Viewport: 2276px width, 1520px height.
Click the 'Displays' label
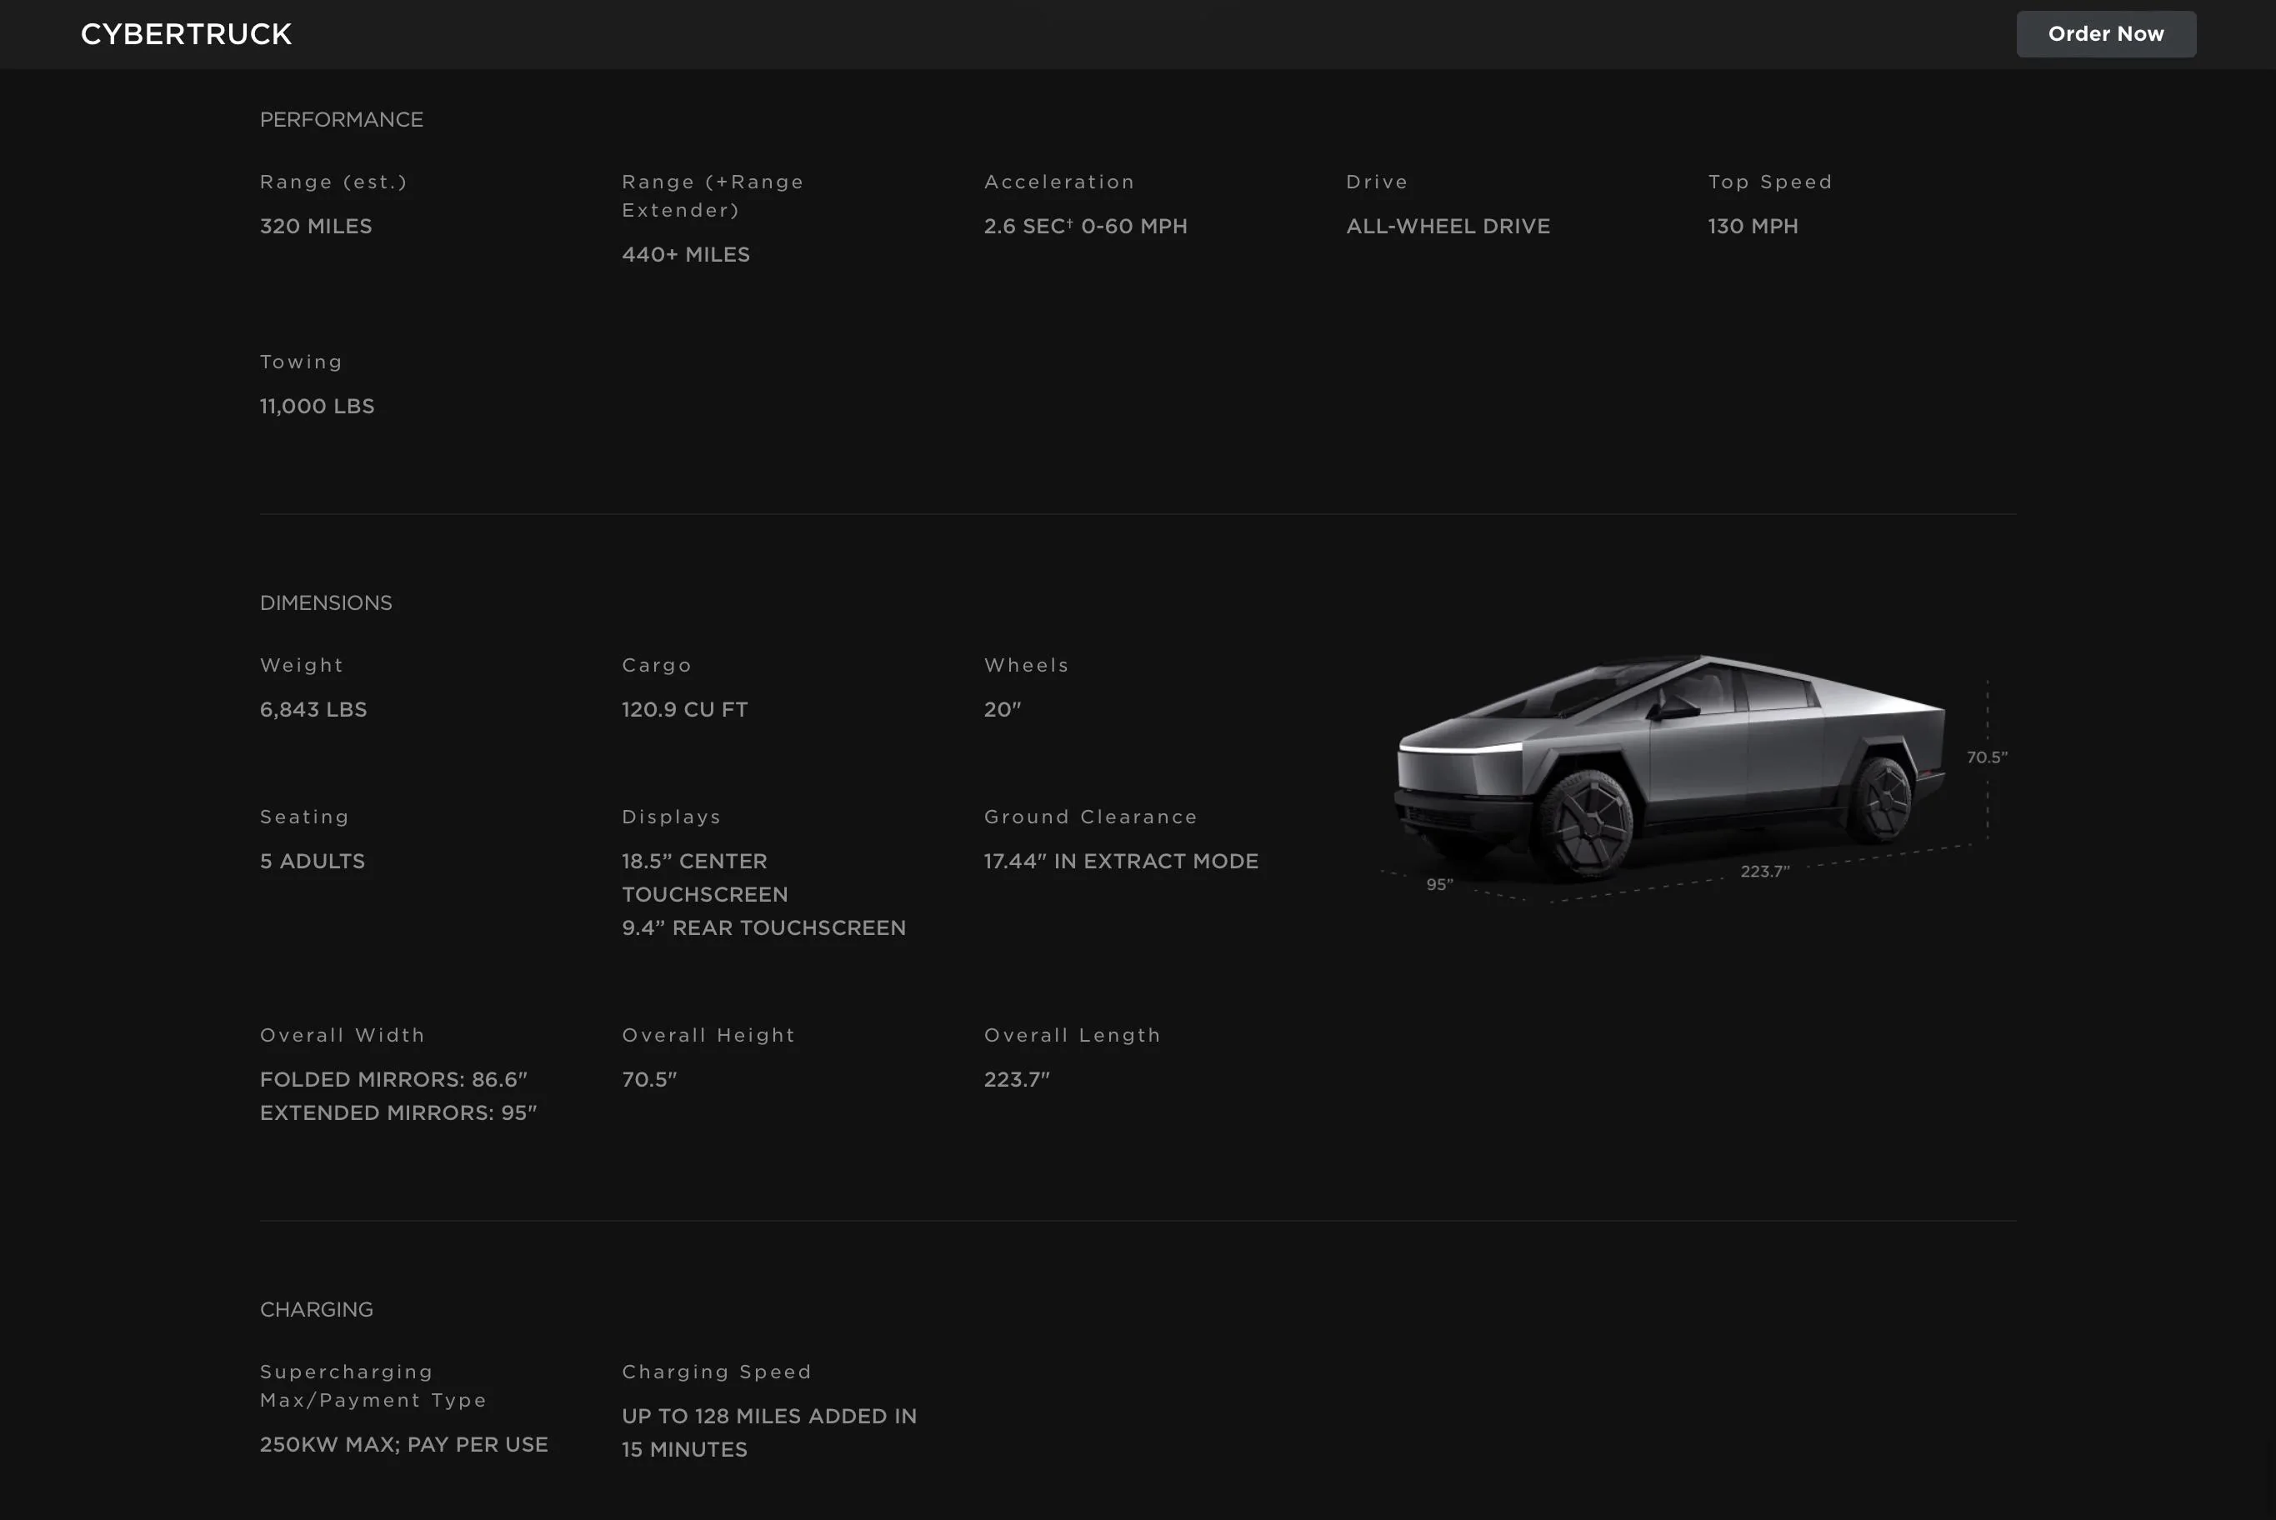[x=671, y=817]
